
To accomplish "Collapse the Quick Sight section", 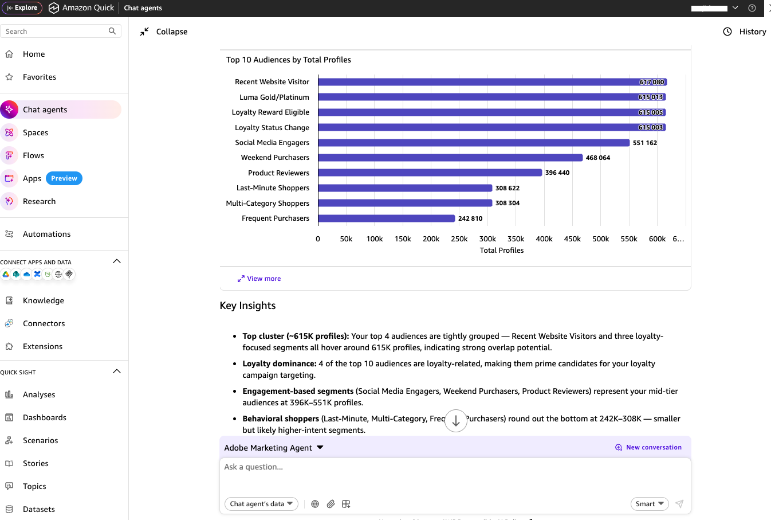I will [x=117, y=372].
